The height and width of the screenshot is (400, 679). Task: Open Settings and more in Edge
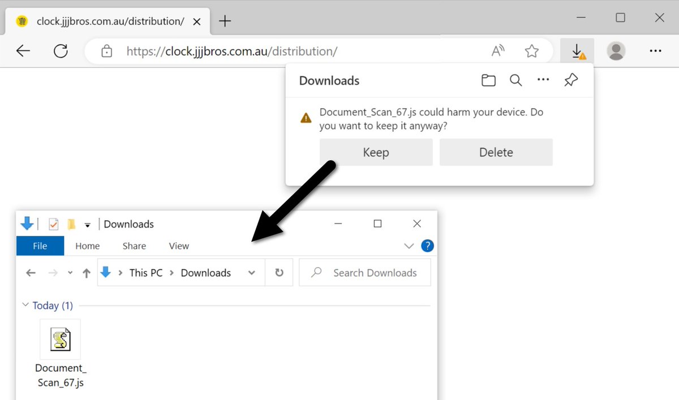[x=655, y=50]
